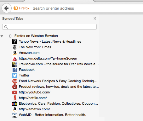Open the Amazon.com synced tab
Viewport: 143px width, 121px height.
(x=29, y=53)
